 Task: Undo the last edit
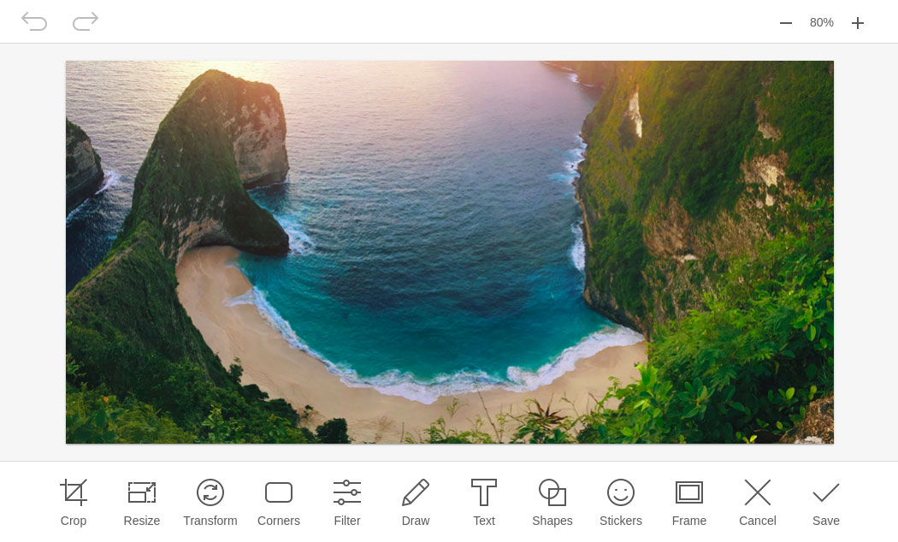(34, 21)
